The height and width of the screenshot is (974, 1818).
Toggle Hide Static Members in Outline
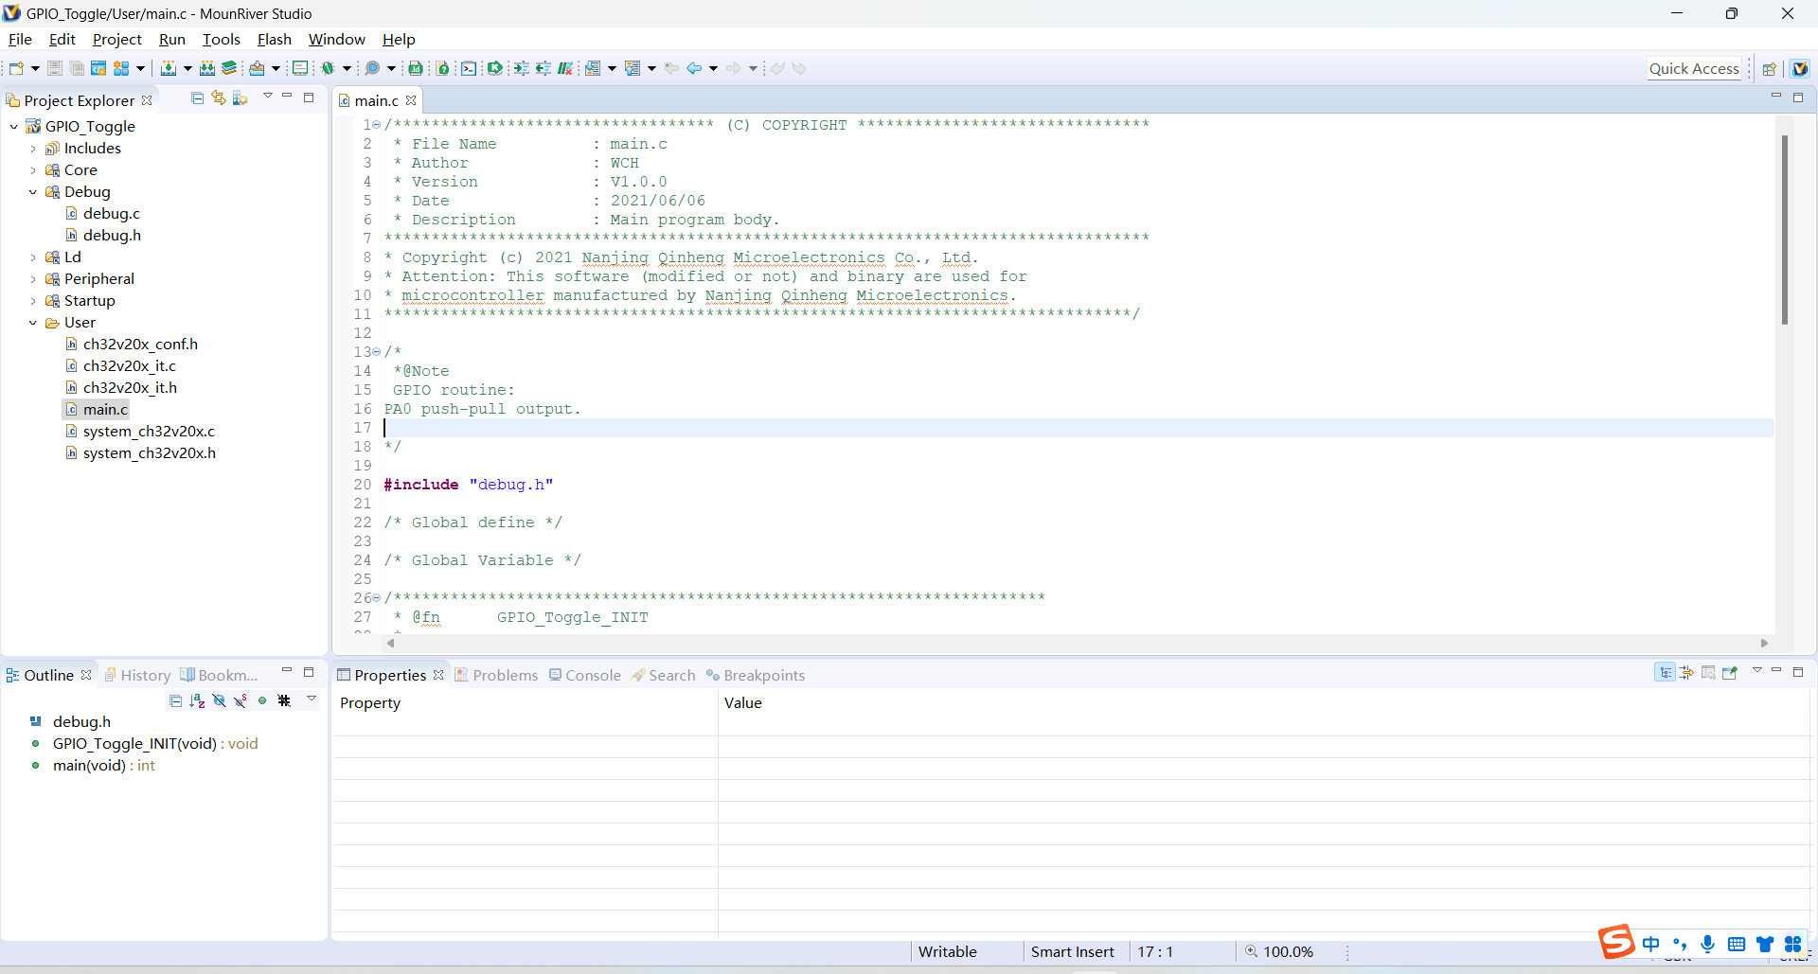[x=241, y=700]
